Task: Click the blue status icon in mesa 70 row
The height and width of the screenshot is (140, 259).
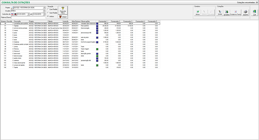Action: pos(97,37)
